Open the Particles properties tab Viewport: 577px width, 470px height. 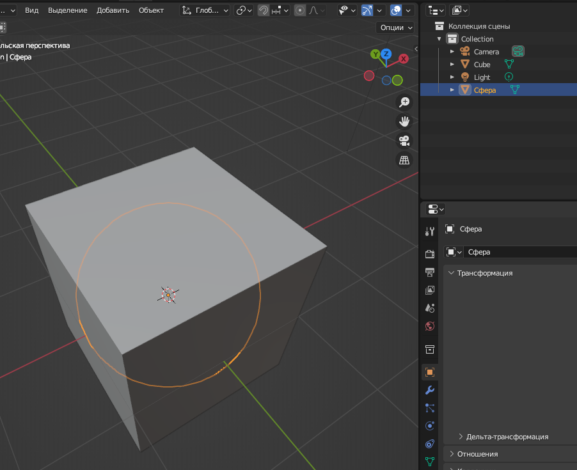click(x=429, y=408)
